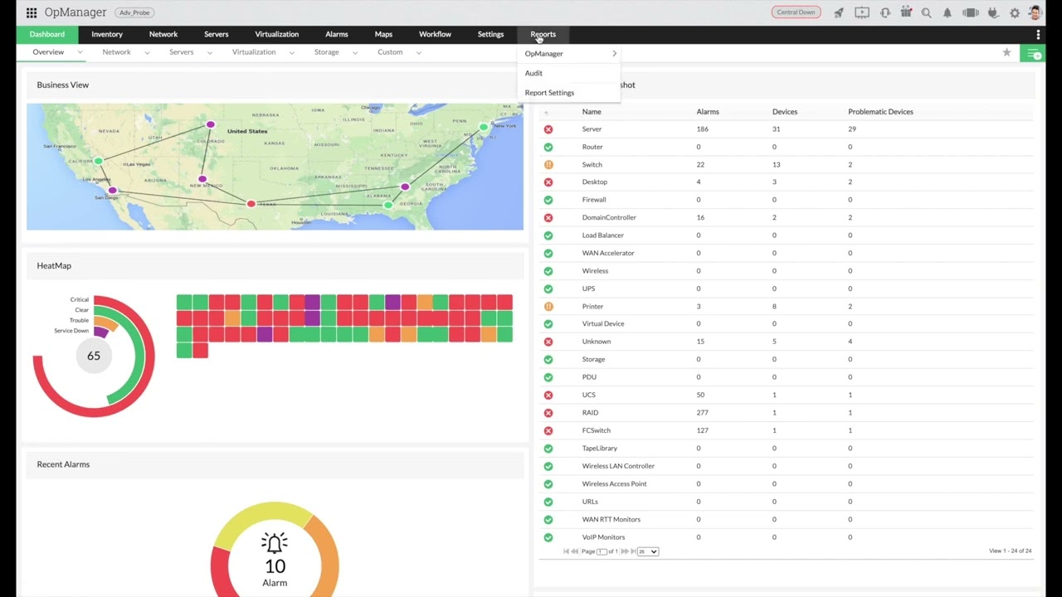
Task: Open the rows-per-page dropdown
Action: pyautogui.click(x=648, y=551)
